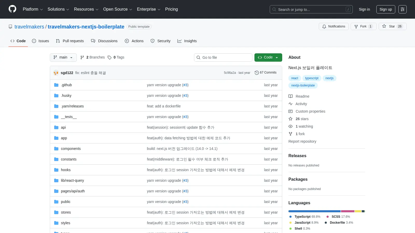Click the tags icon
The image size is (415, 233).
coord(109,57)
